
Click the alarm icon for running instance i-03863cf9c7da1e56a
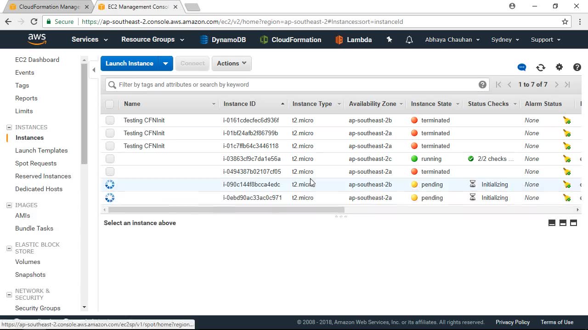(x=567, y=159)
